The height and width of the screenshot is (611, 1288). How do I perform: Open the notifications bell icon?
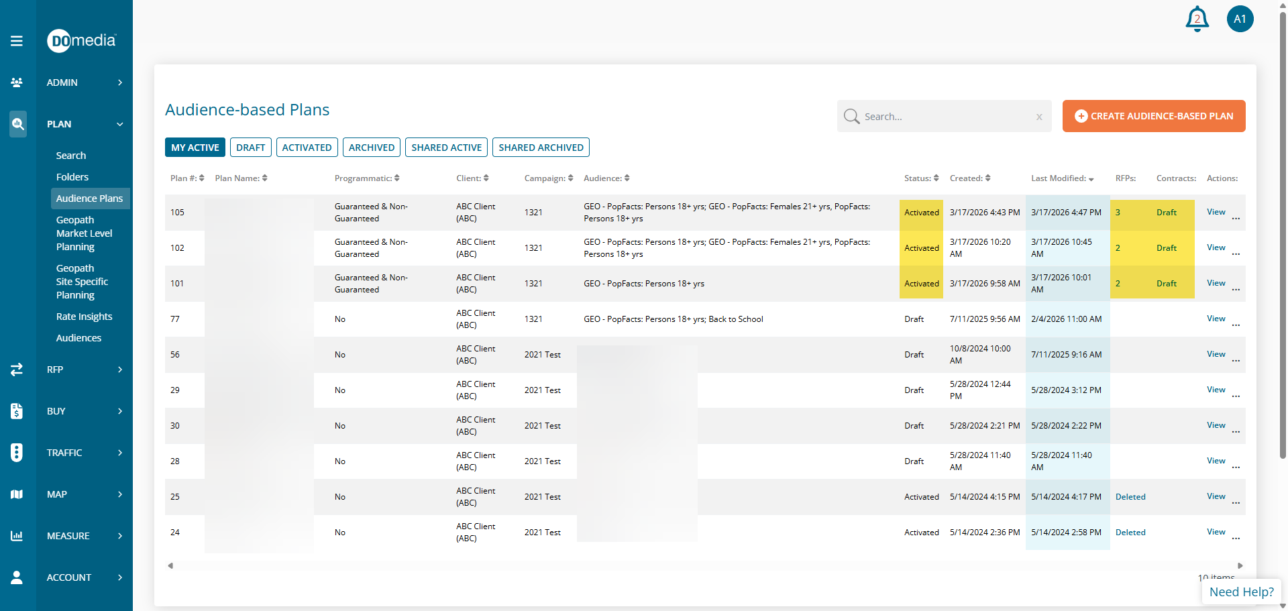(x=1197, y=19)
